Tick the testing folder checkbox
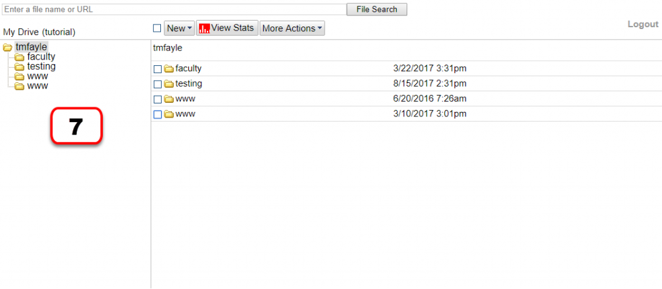 click(157, 84)
